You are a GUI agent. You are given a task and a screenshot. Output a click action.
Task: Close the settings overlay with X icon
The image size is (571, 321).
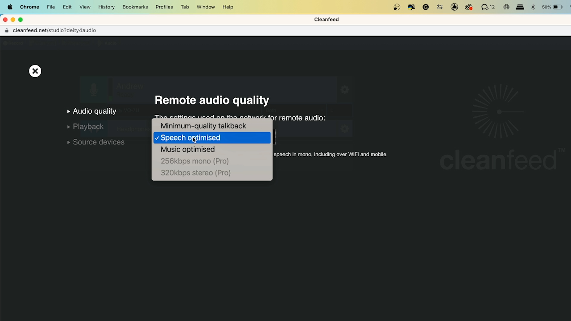[x=35, y=71]
